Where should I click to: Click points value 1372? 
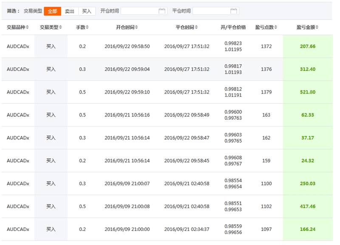pyautogui.click(x=266, y=46)
